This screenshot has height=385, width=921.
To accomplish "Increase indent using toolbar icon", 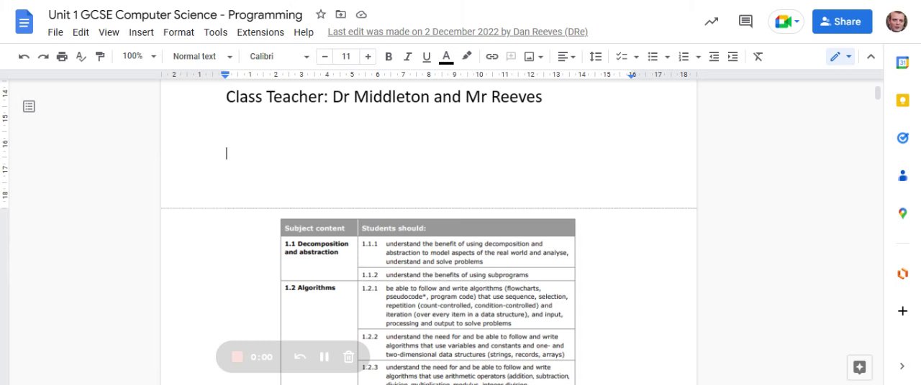I will [732, 56].
